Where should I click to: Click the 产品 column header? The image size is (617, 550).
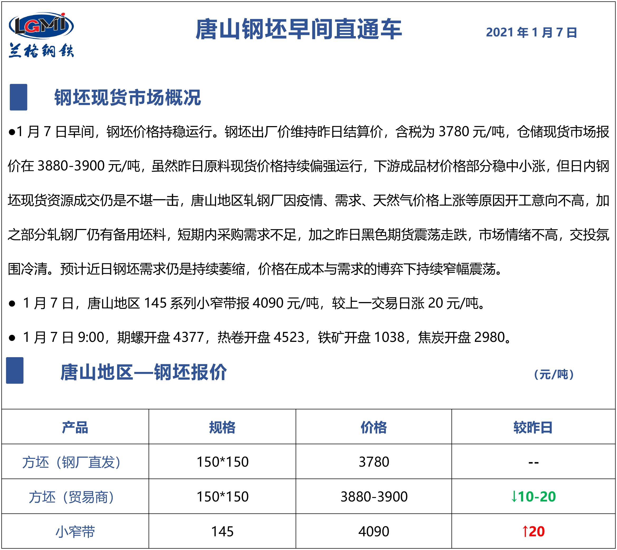75,427
